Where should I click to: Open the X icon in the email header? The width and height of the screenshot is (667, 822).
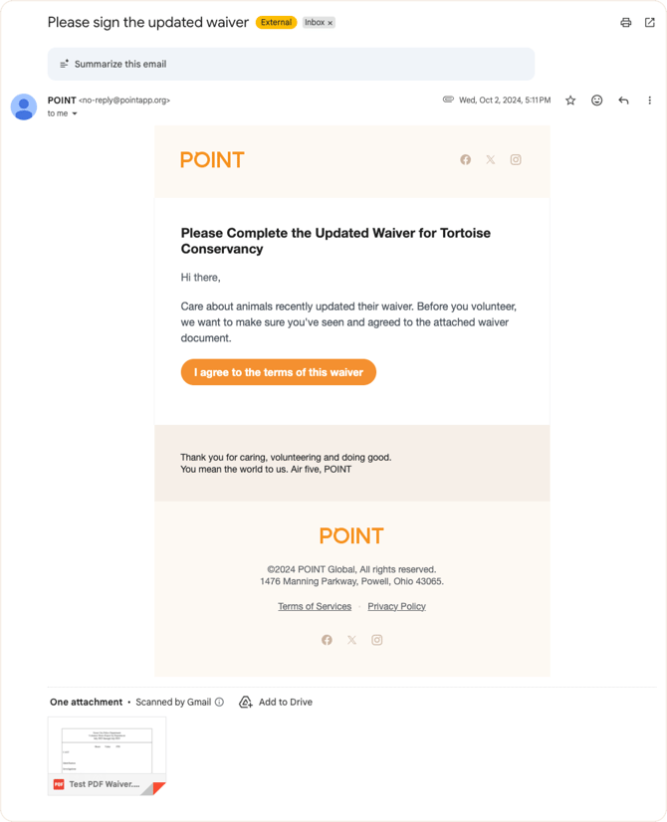point(490,159)
